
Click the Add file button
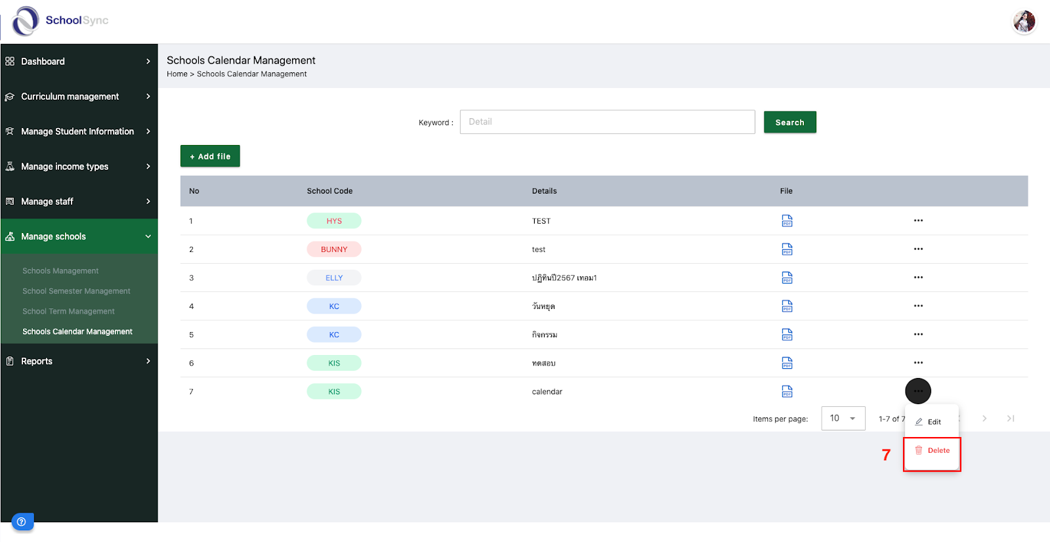pyautogui.click(x=210, y=156)
